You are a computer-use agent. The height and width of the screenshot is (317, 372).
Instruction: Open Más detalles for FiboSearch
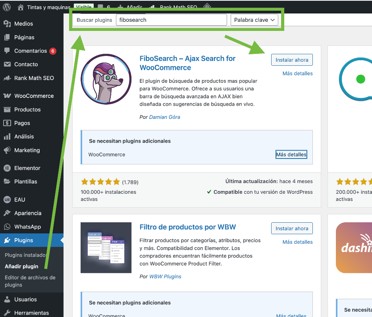coord(297,73)
